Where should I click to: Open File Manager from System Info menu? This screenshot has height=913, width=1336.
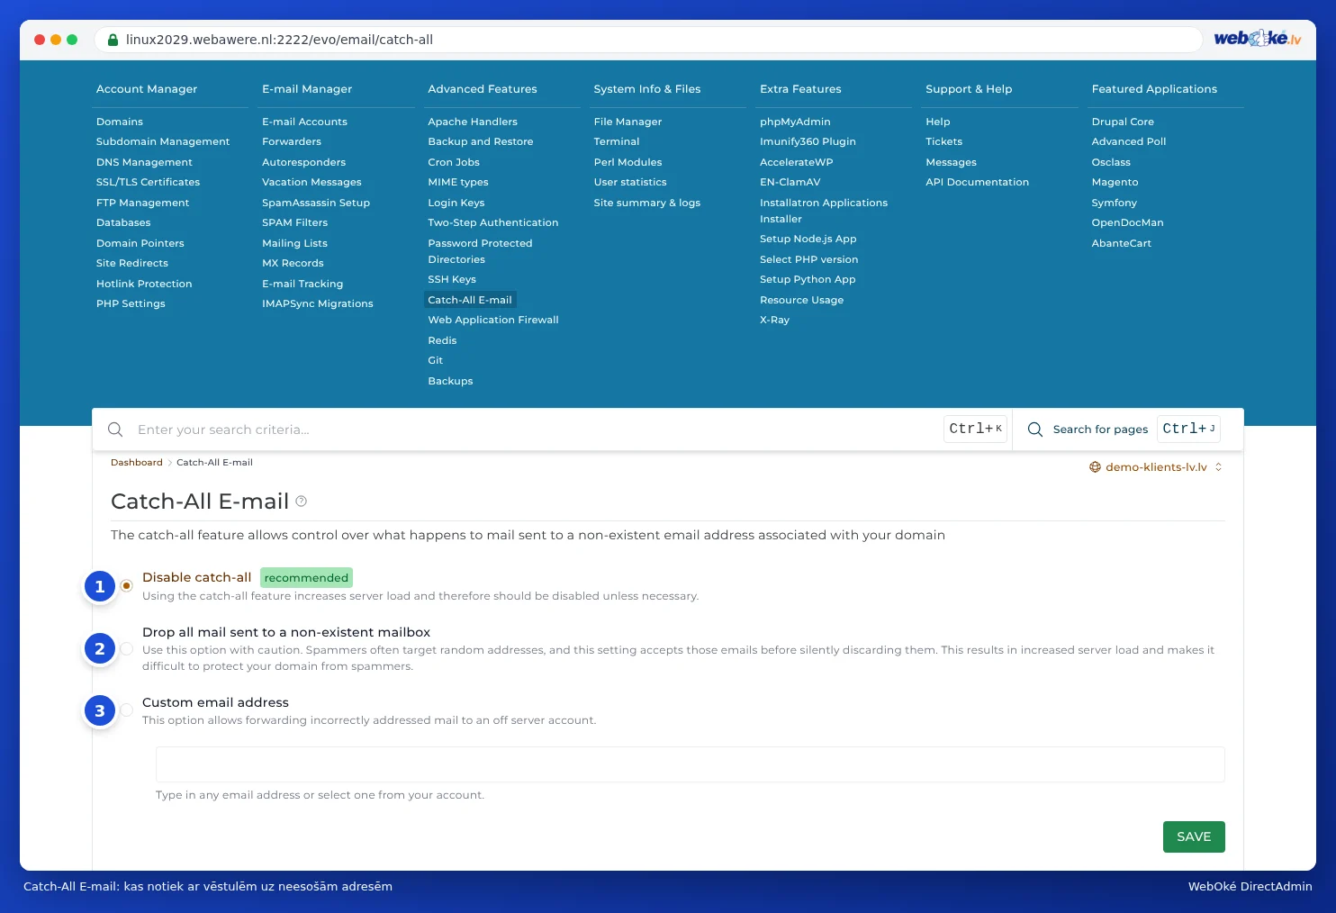tap(627, 122)
